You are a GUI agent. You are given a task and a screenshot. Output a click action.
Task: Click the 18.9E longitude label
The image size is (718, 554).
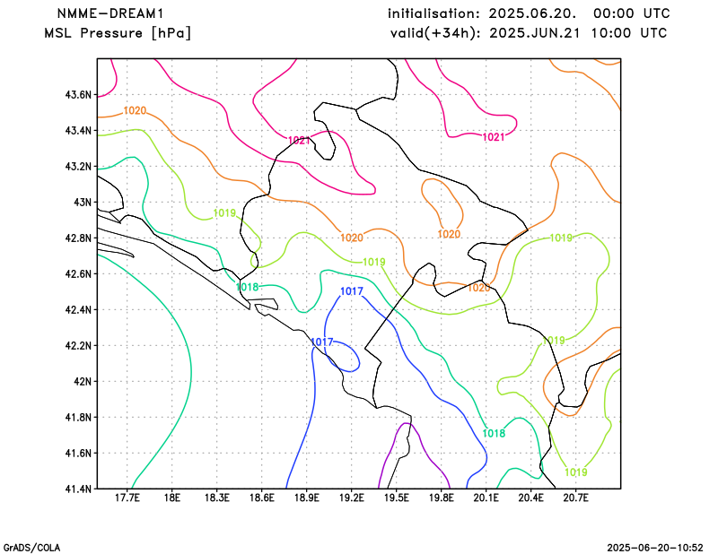307,498
